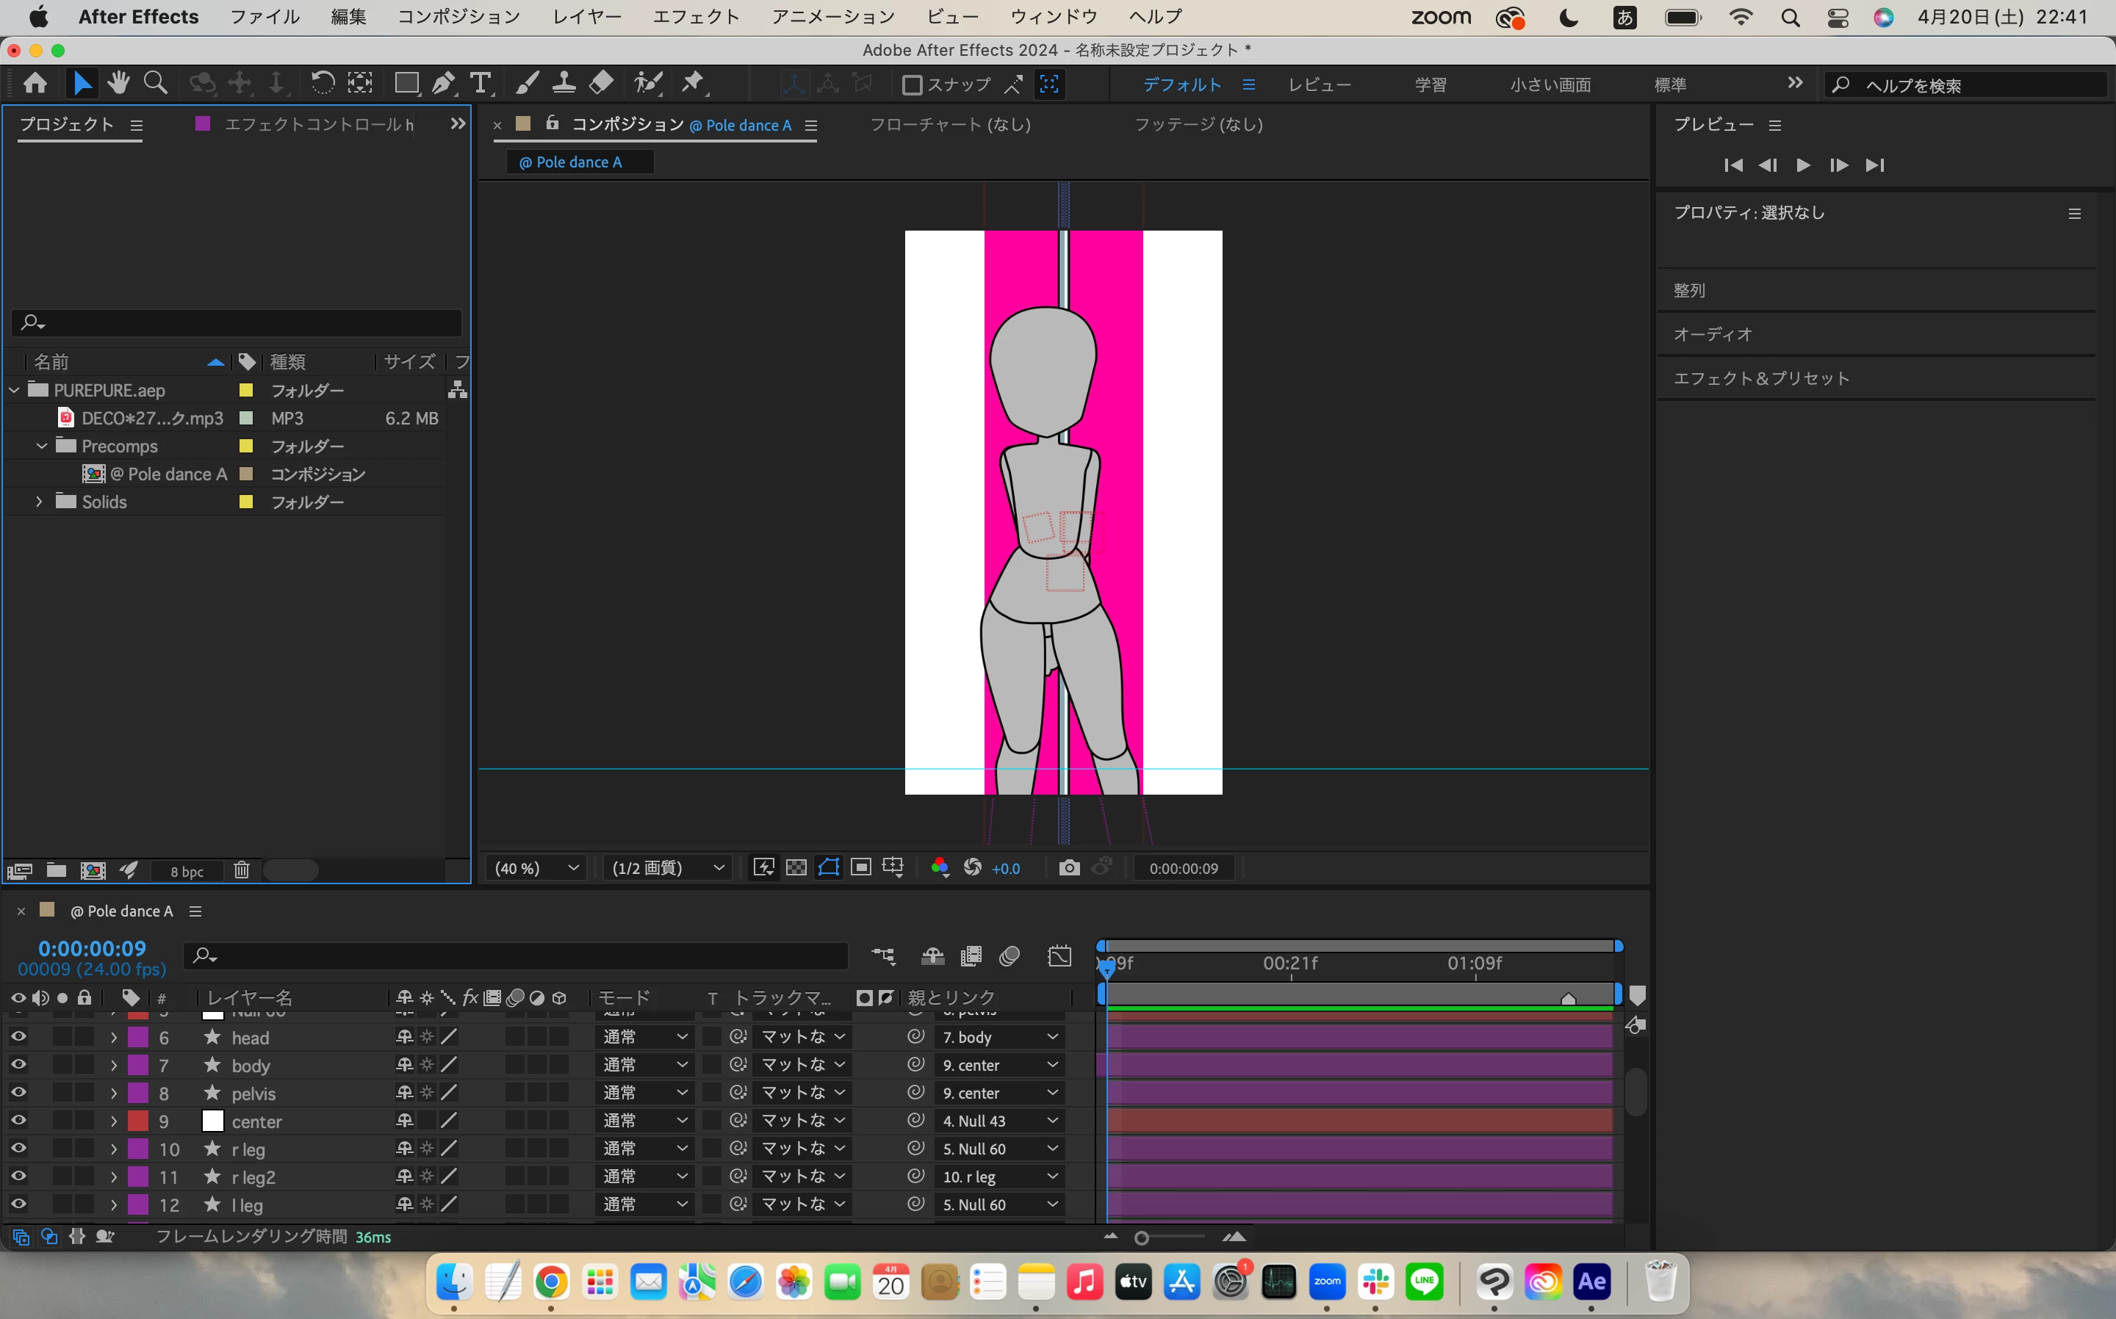Click the trash icon in Project panel

[242, 870]
